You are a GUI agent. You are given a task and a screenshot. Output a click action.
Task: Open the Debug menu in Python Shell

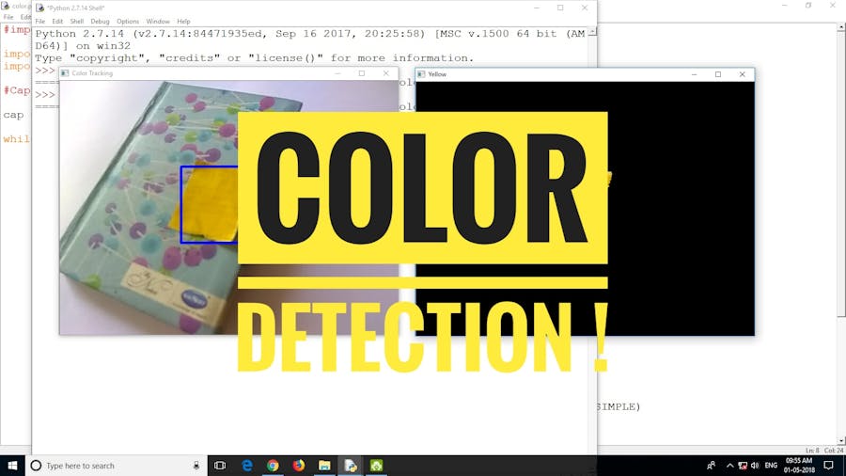(x=100, y=22)
